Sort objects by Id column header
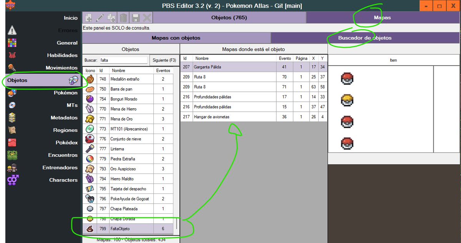The width and height of the screenshot is (461, 243). tap(103, 70)
